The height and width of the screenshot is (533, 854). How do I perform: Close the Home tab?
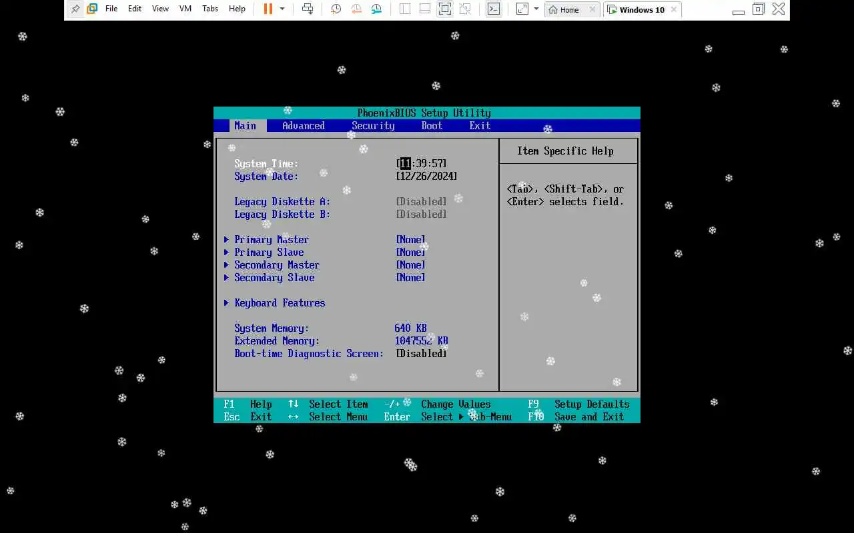592,9
